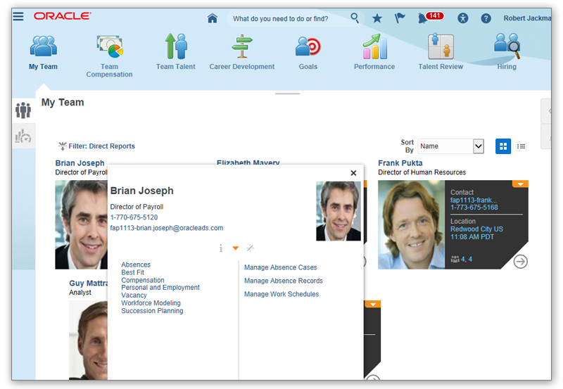Click Frank Pukta's phone 1-773-675-5168

[474, 207]
